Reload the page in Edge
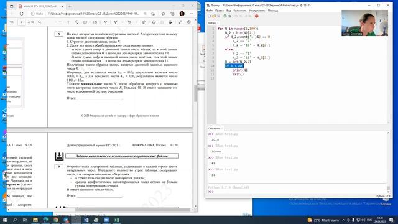The height and width of the screenshot is (224, 398). coord(22,14)
